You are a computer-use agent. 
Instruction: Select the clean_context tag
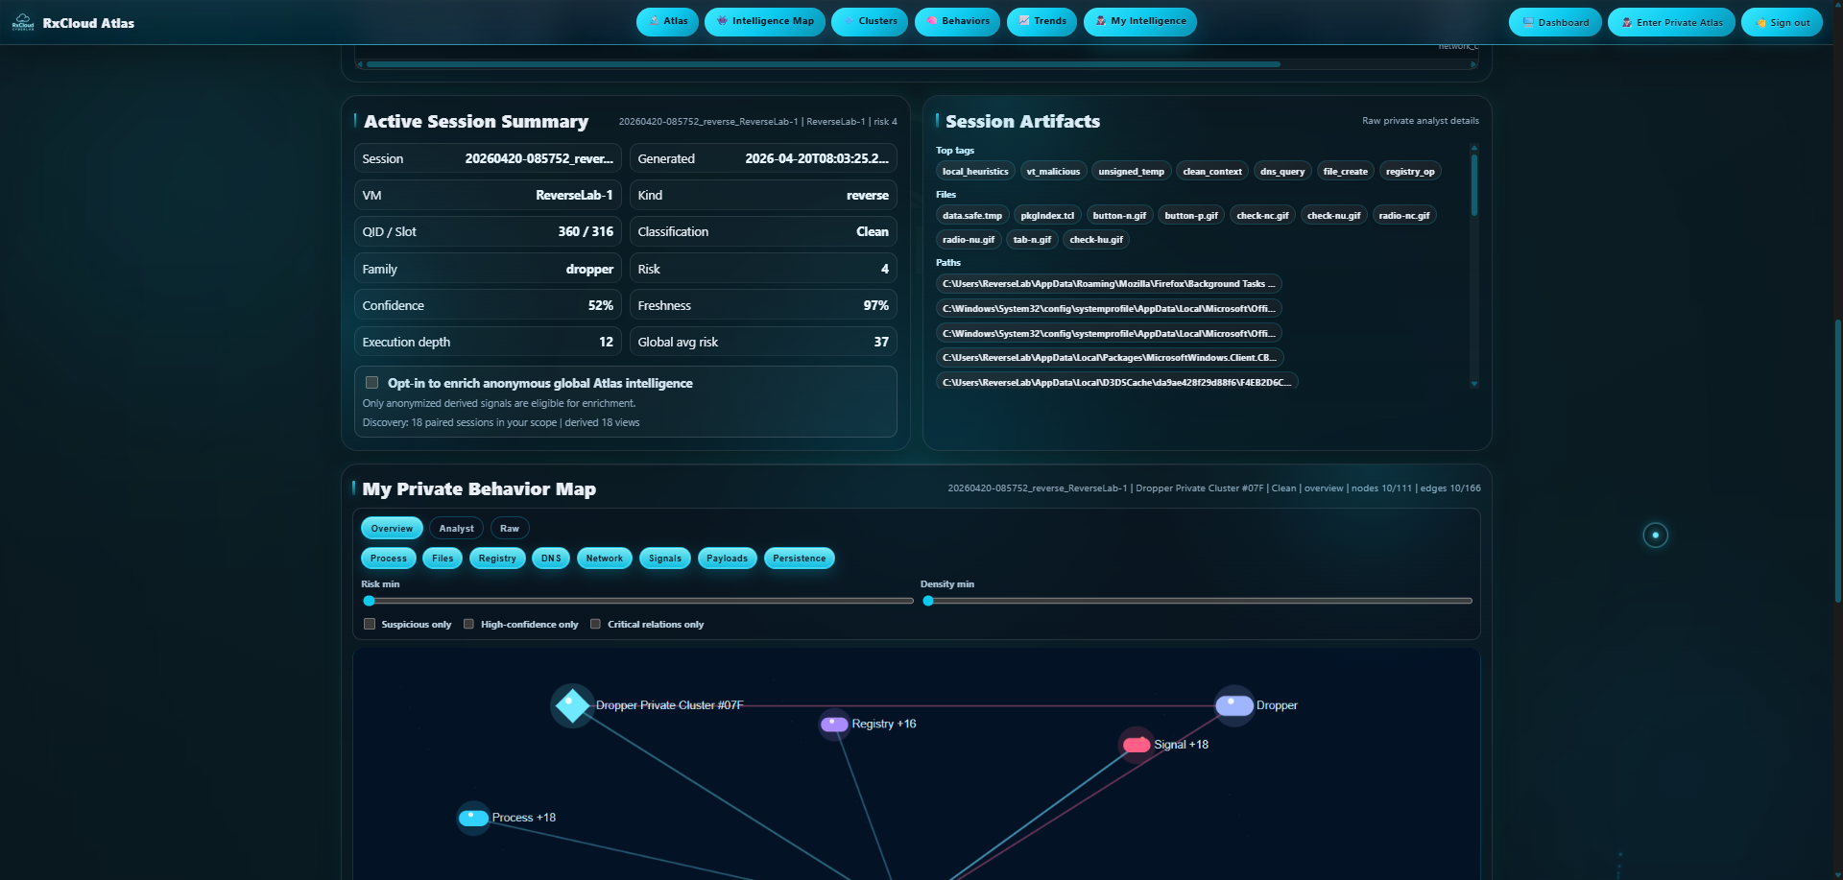pyautogui.click(x=1212, y=172)
